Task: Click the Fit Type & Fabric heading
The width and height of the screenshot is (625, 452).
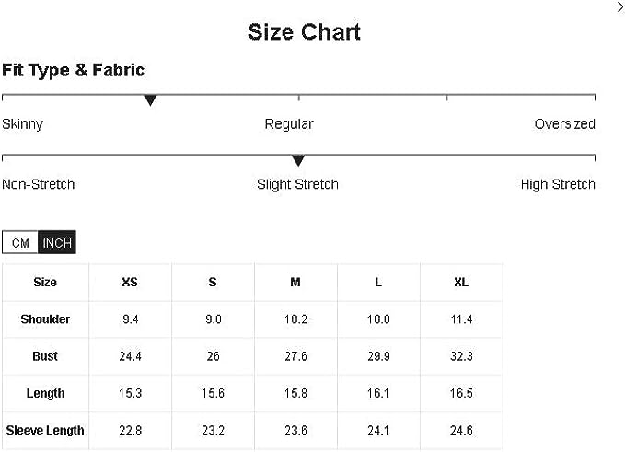Action: [74, 70]
